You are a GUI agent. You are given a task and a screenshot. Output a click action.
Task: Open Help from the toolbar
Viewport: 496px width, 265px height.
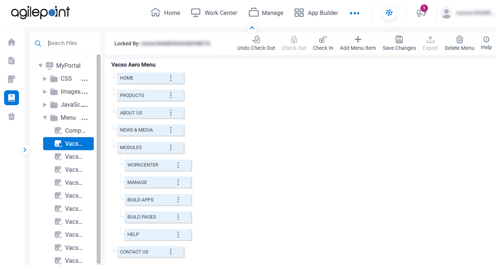pyautogui.click(x=486, y=43)
